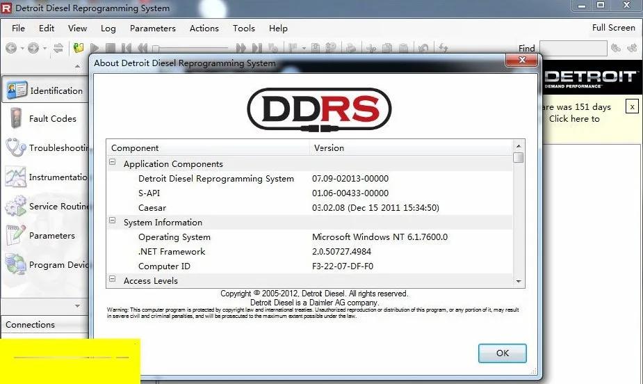The image size is (643, 384).
Task: Click the component list scroll-up arrow
Action: [x=519, y=145]
